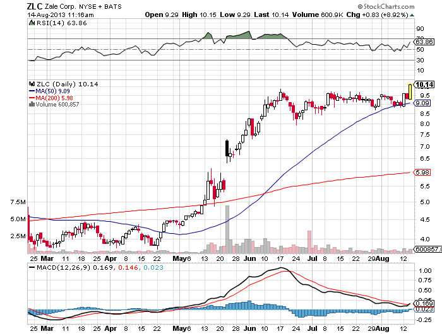Click the 5.0M volume scale label
The width and height of the screenshot is (442, 334).
tap(18, 219)
